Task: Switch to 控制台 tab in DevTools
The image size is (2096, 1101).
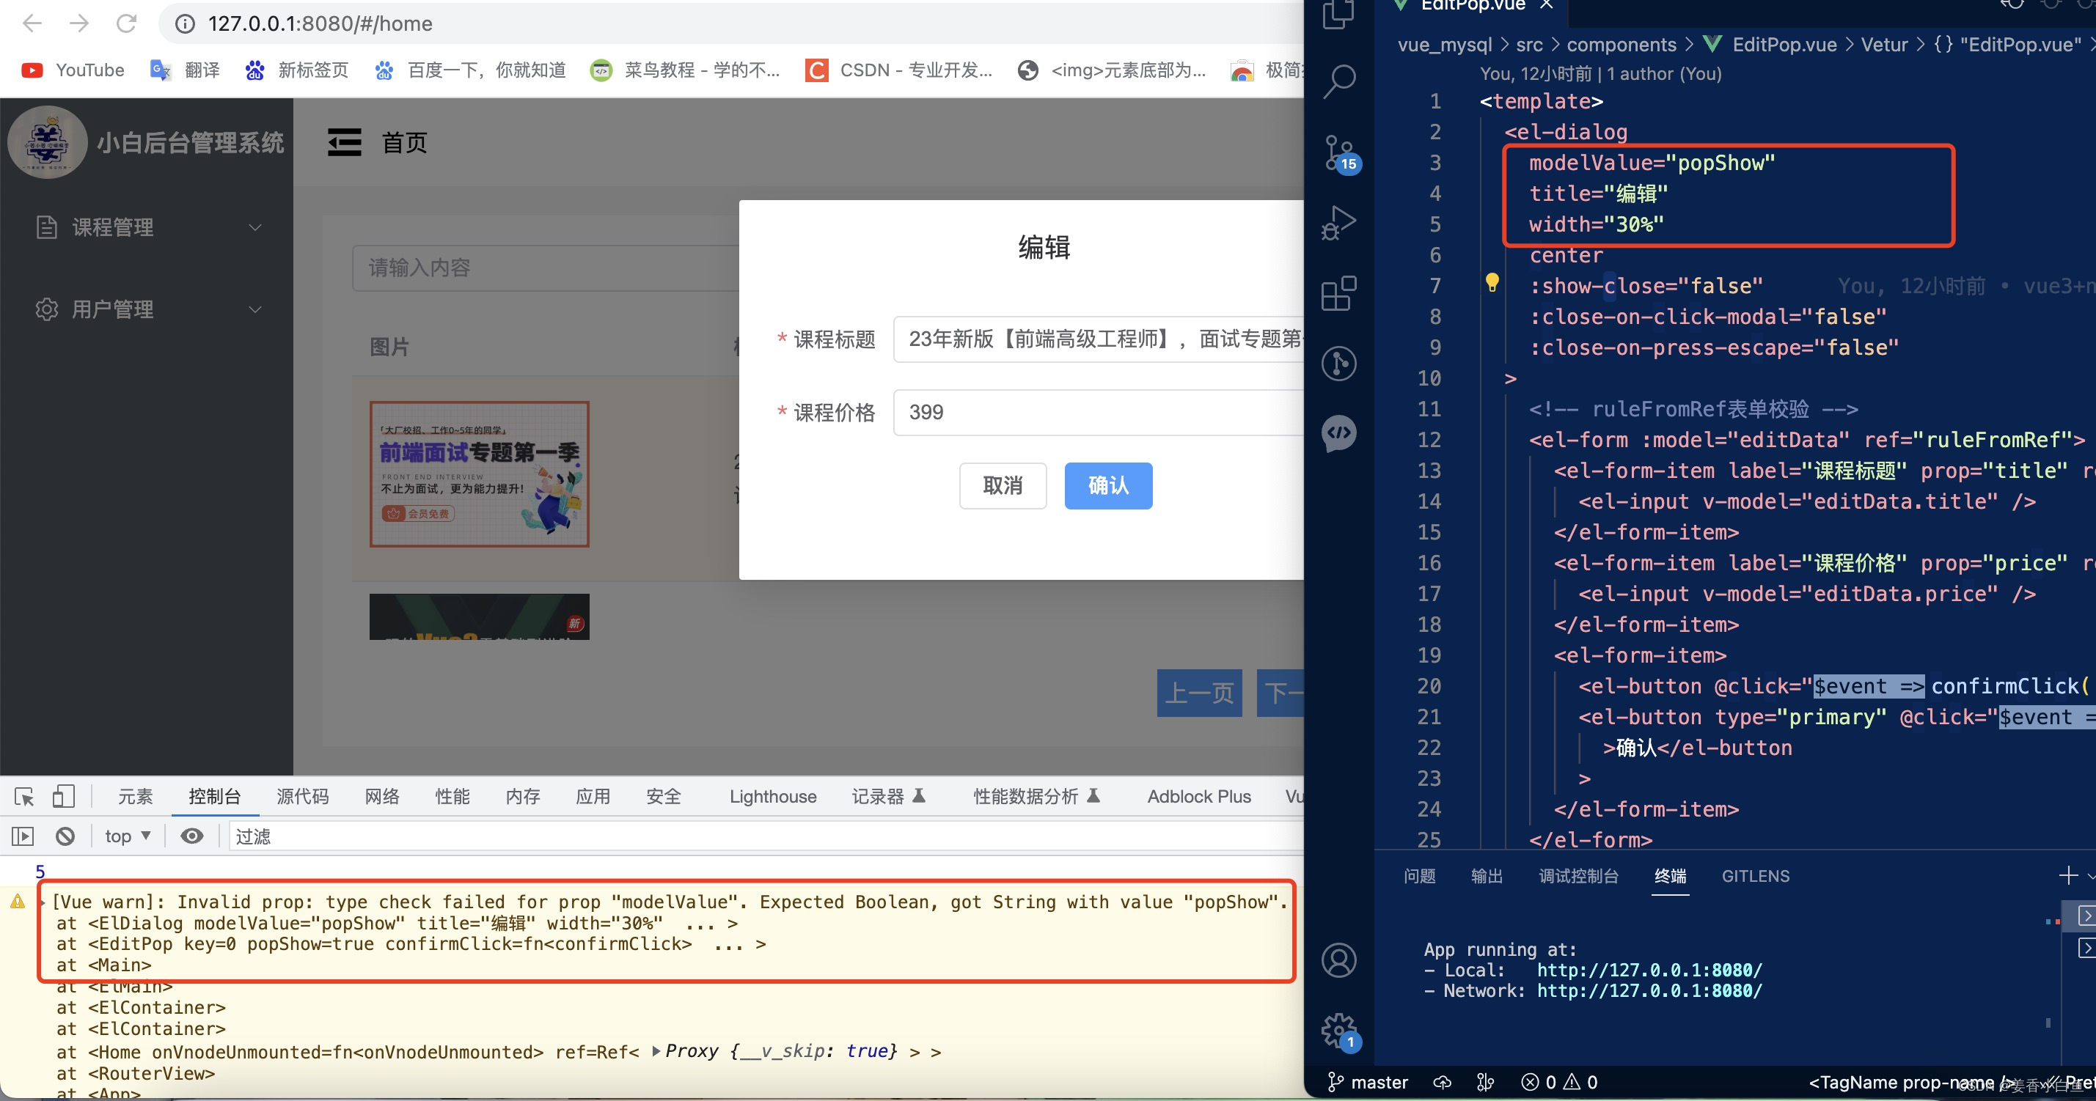Action: pyautogui.click(x=215, y=795)
